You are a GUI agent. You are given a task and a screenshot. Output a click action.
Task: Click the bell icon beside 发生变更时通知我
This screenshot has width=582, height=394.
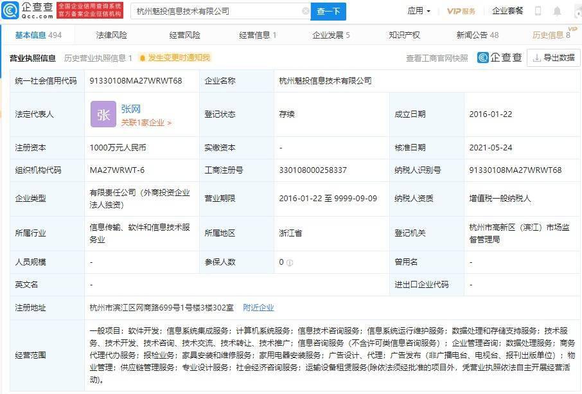tap(142, 58)
